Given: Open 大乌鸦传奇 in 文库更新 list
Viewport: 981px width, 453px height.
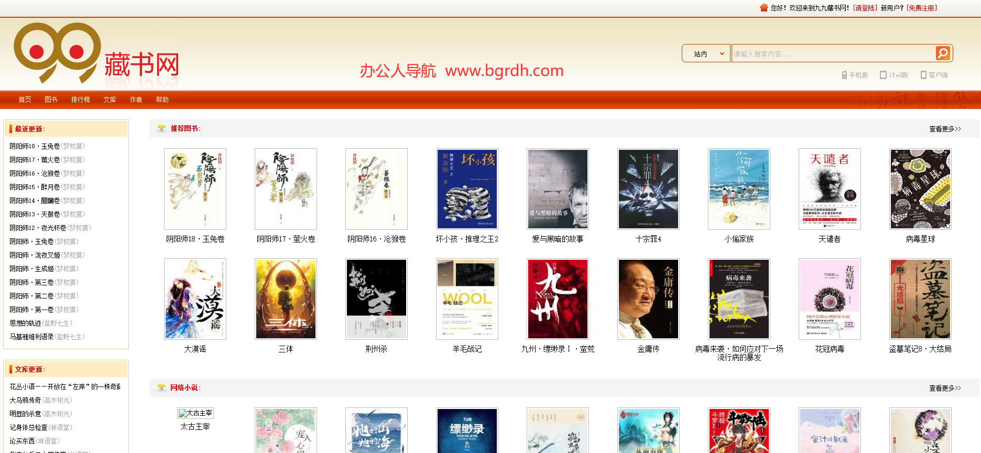Looking at the screenshot, I should pos(25,400).
